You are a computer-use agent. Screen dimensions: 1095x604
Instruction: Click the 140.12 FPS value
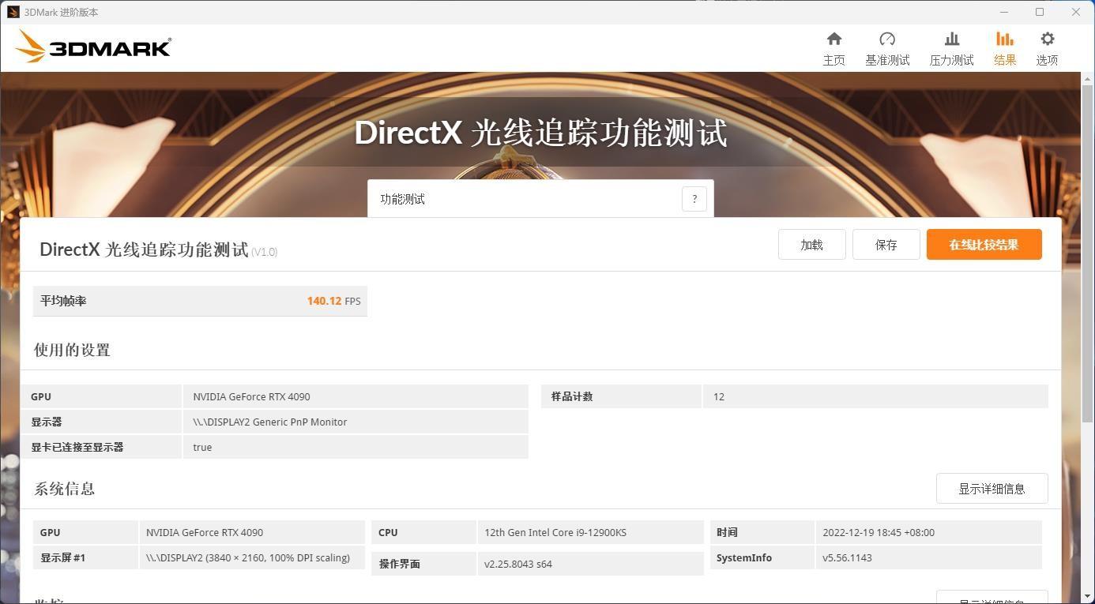tap(333, 301)
